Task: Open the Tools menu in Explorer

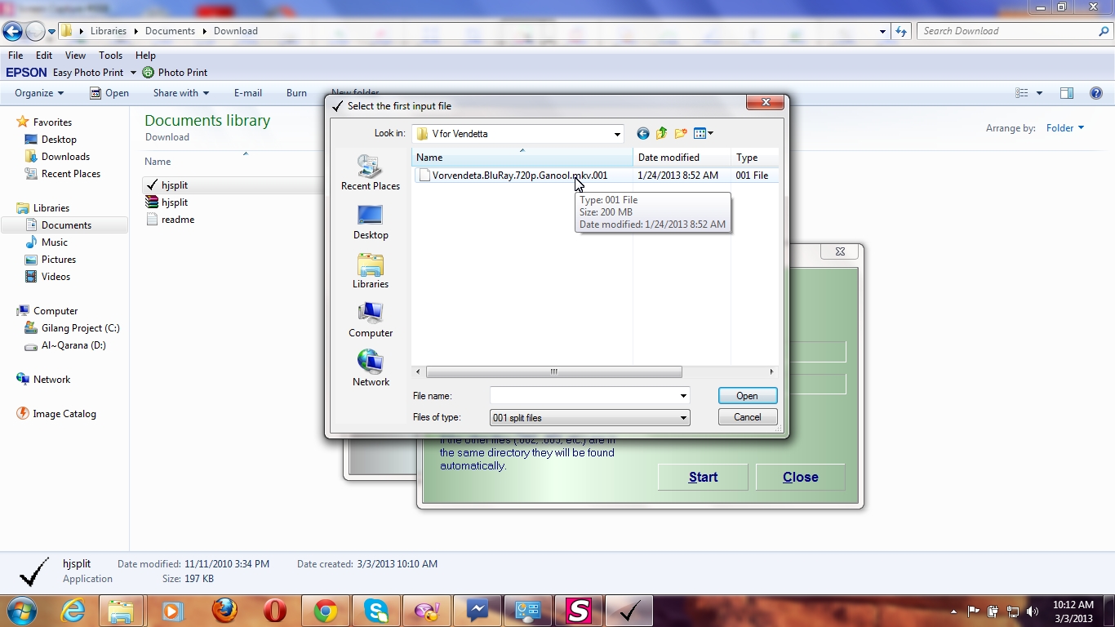Action: [110, 56]
